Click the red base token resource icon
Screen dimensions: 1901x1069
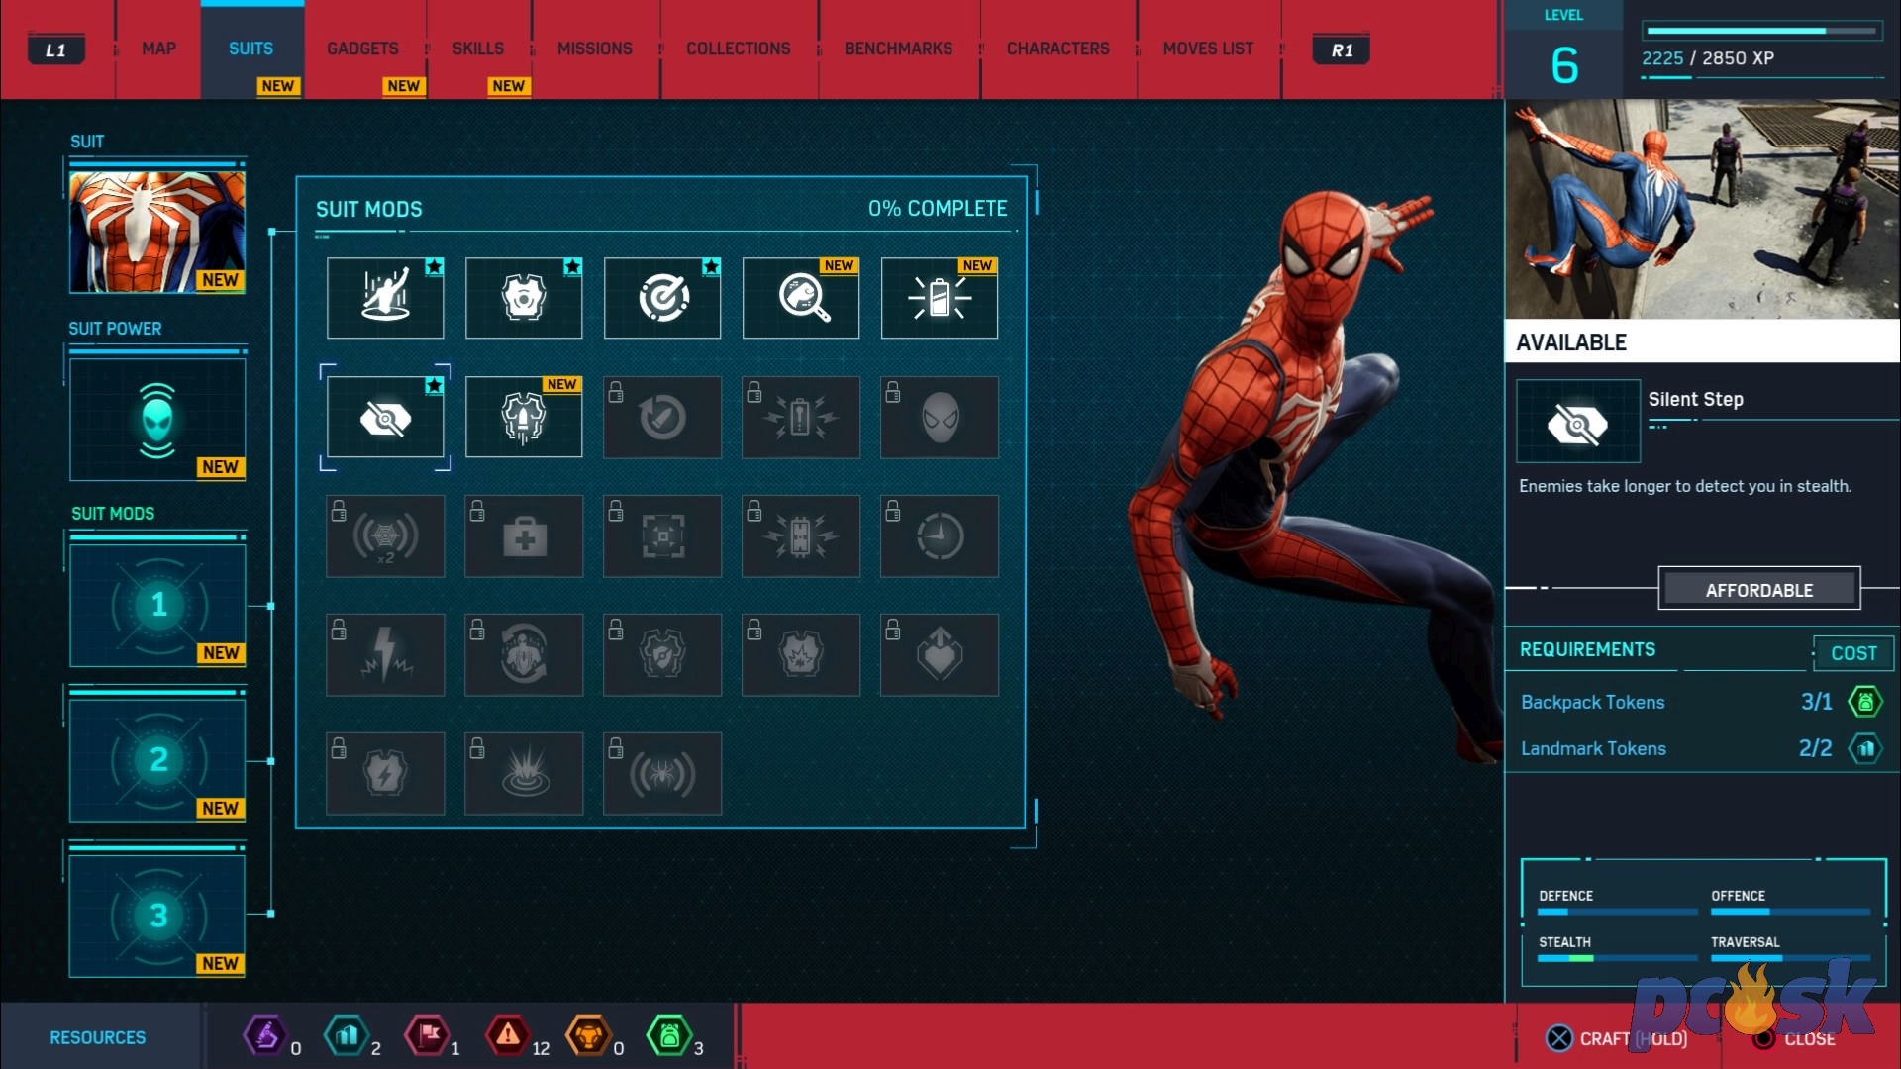coord(428,1036)
